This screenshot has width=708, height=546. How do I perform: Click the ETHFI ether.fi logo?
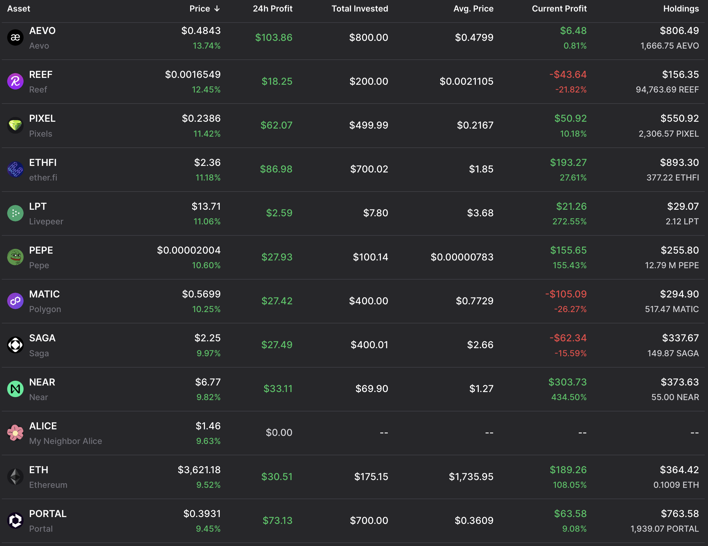click(15, 169)
